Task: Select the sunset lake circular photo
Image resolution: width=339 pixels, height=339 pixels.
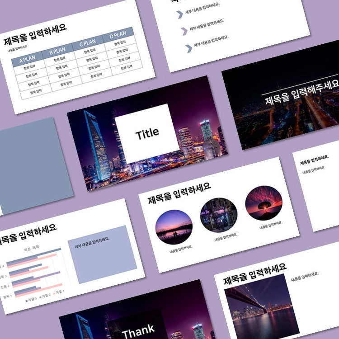Action: click(174, 227)
